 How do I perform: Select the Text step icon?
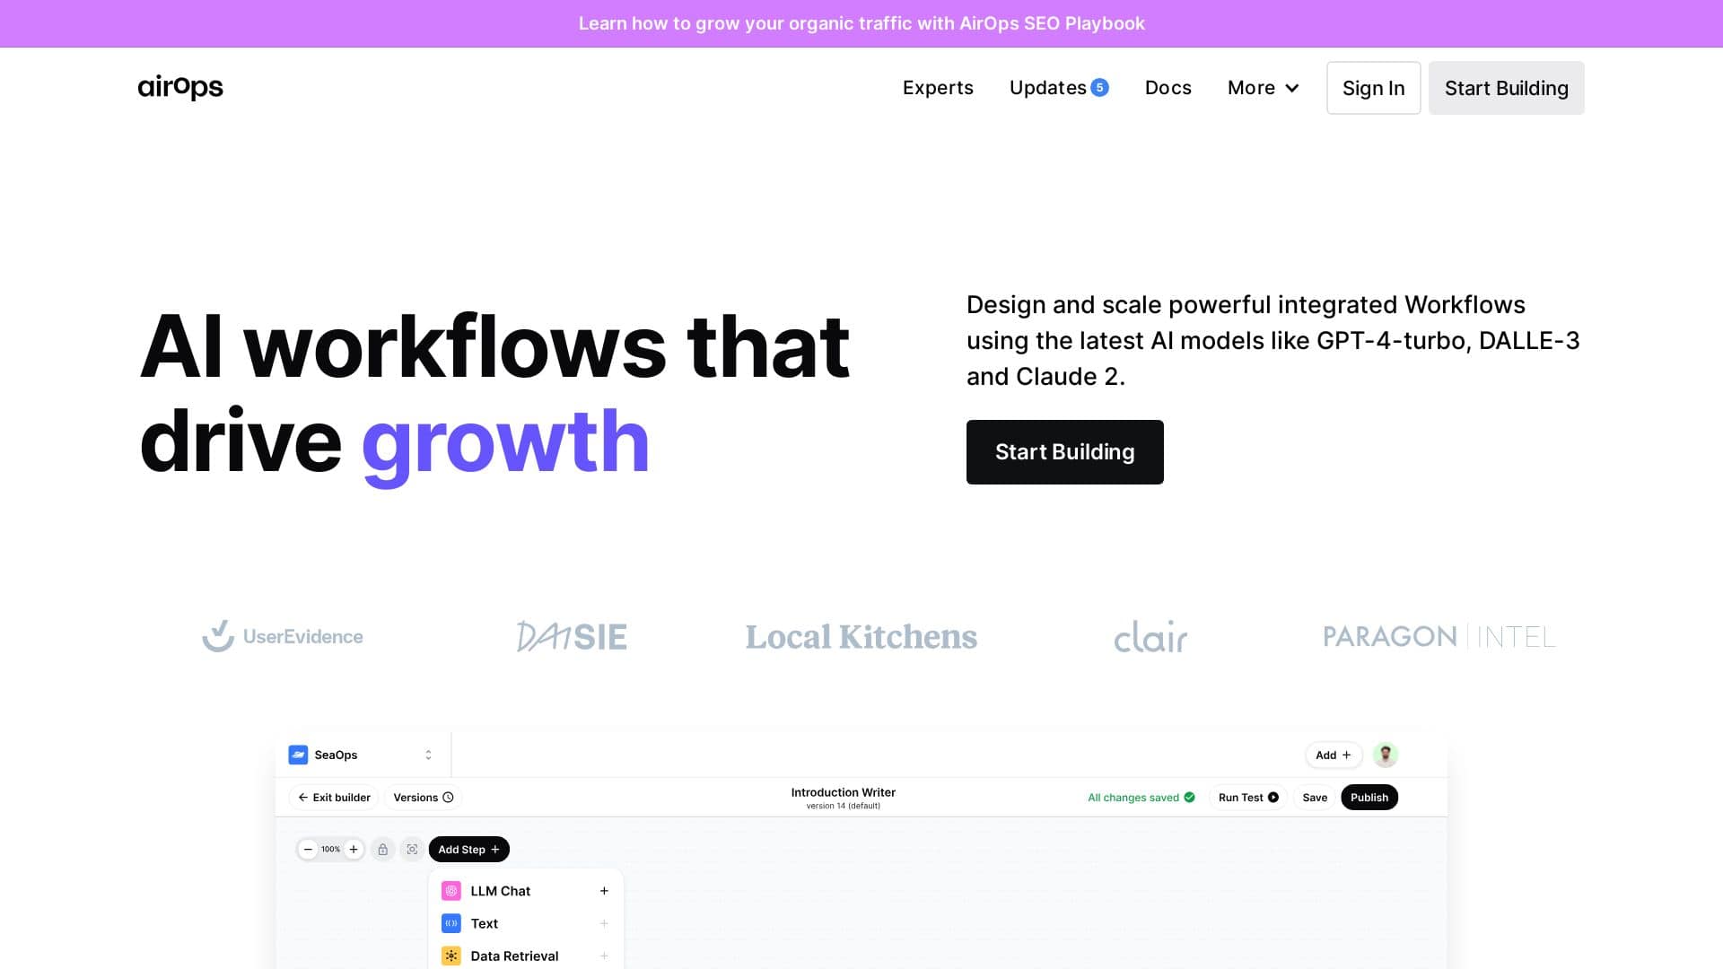pyautogui.click(x=450, y=923)
